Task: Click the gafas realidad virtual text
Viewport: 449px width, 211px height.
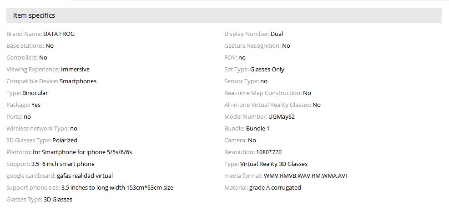Action: [85, 176]
